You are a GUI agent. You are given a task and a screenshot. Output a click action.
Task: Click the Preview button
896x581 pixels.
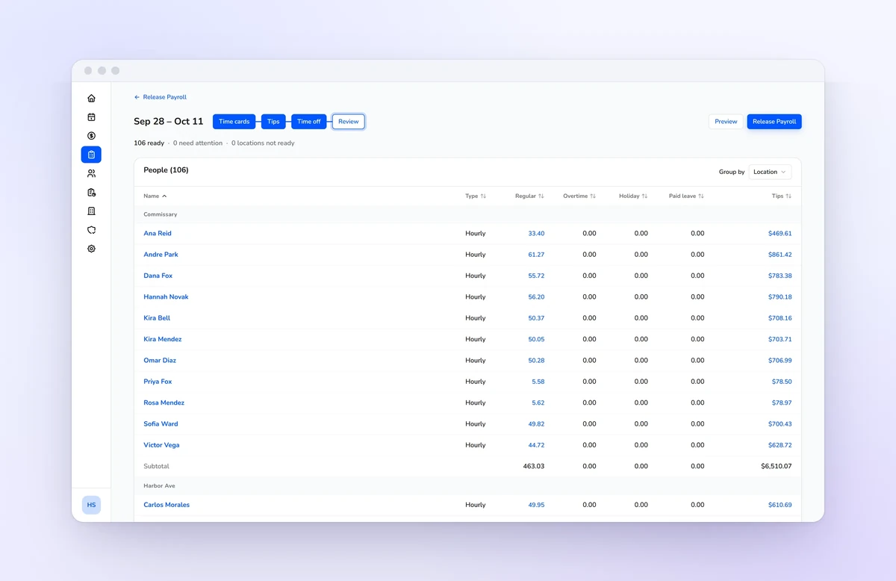726,122
